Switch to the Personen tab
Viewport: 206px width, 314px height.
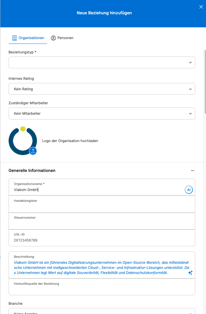click(62, 38)
